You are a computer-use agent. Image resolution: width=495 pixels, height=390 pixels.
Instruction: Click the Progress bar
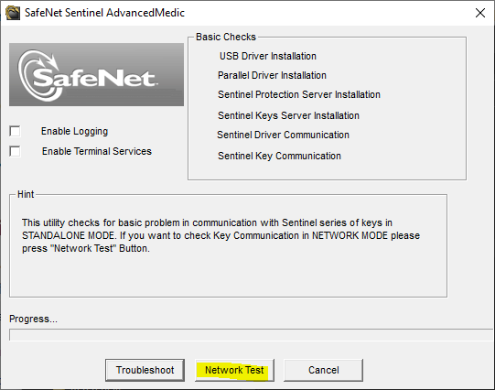click(251, 335)
